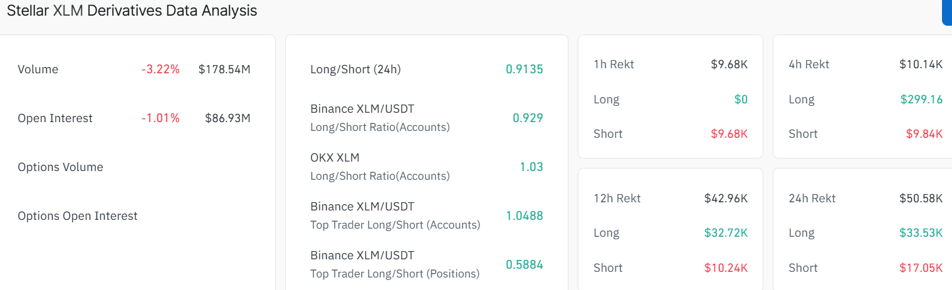Click the blue button at top-right corner
The height and width of the screenshot is (290, 952).
pyautogui.click(x=947, y=13)
